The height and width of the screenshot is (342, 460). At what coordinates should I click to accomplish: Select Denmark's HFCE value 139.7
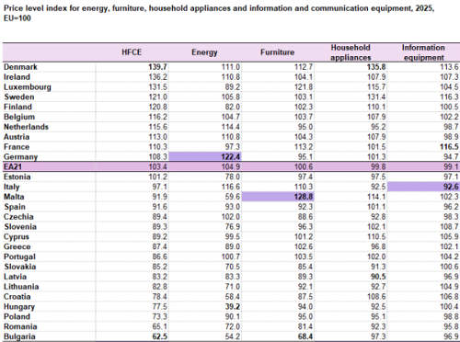157,67
